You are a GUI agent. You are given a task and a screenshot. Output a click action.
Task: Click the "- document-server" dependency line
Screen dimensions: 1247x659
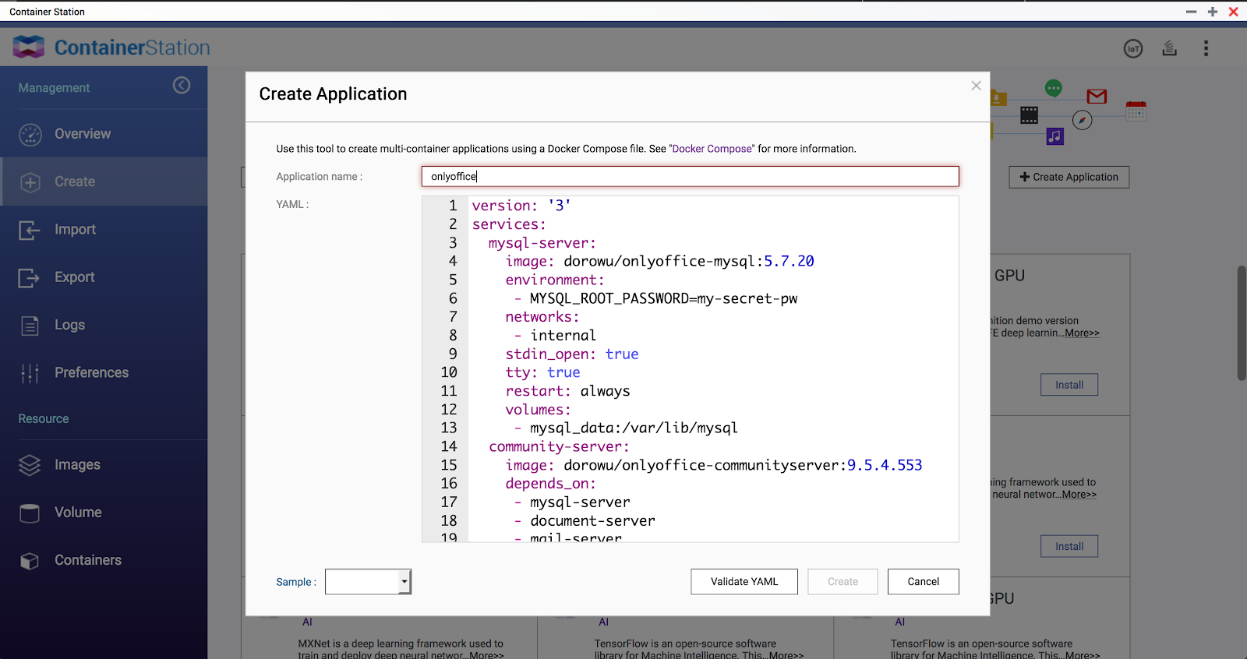[x=585, y=521]
